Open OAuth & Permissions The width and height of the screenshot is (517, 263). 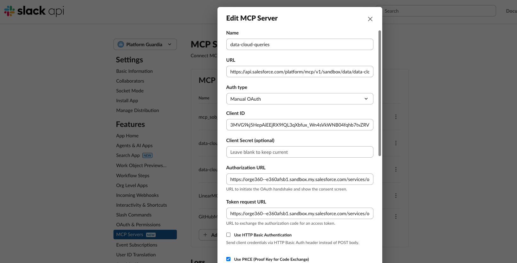point(138,225)
